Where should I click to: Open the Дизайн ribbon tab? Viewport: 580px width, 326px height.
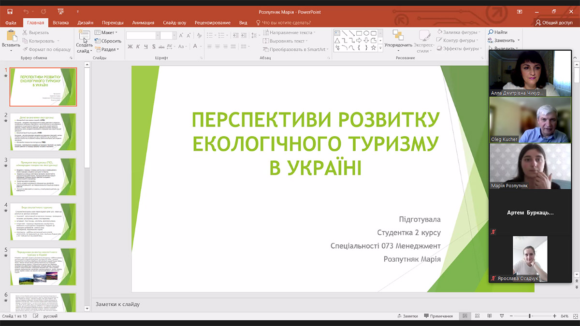85,22
